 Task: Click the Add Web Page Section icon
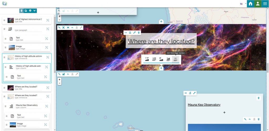[175, 59]
